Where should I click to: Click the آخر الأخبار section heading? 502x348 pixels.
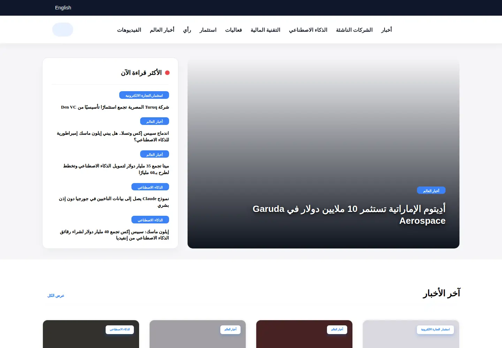pos(441,293)
